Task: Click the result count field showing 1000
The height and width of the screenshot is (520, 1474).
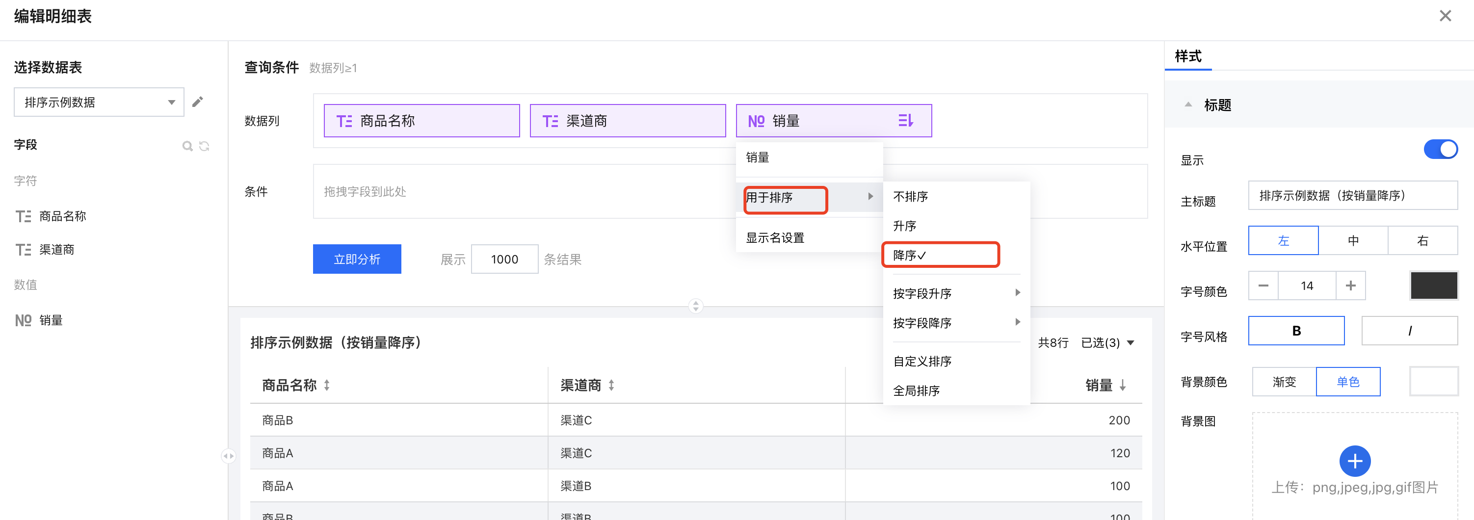Action: click(x=504, y=259)
